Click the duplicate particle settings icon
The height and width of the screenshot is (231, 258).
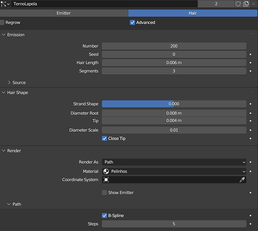[246, 4]
